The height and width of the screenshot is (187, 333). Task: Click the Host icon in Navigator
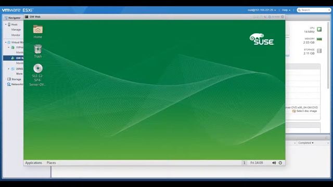coord(9,24)
